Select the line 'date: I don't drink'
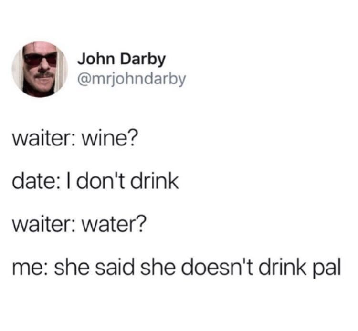358x331 pixels. 95,181
